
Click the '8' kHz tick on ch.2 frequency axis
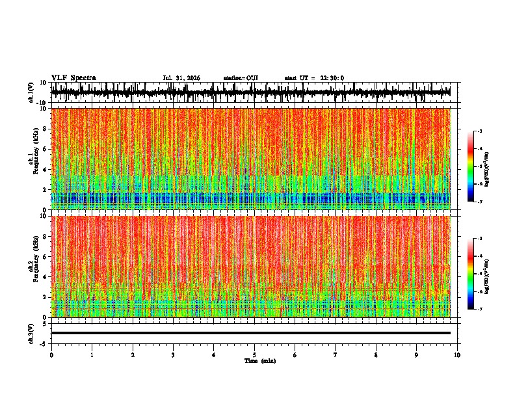point(46,237)
